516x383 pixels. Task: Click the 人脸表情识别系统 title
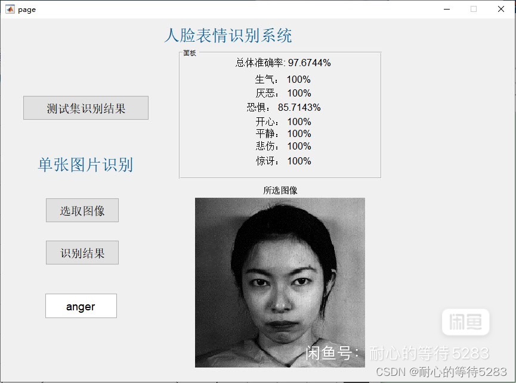point(228,36)
